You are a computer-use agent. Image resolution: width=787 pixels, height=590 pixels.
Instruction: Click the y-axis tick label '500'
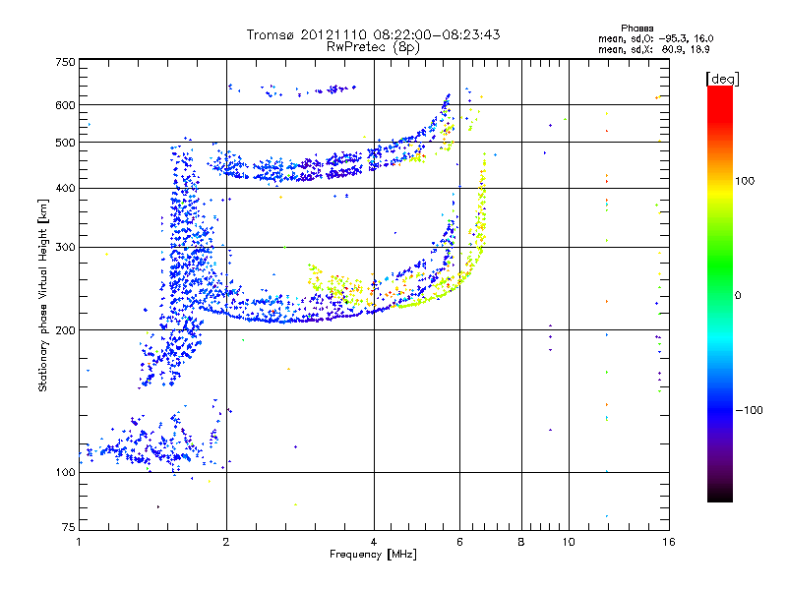coord(65,143)
